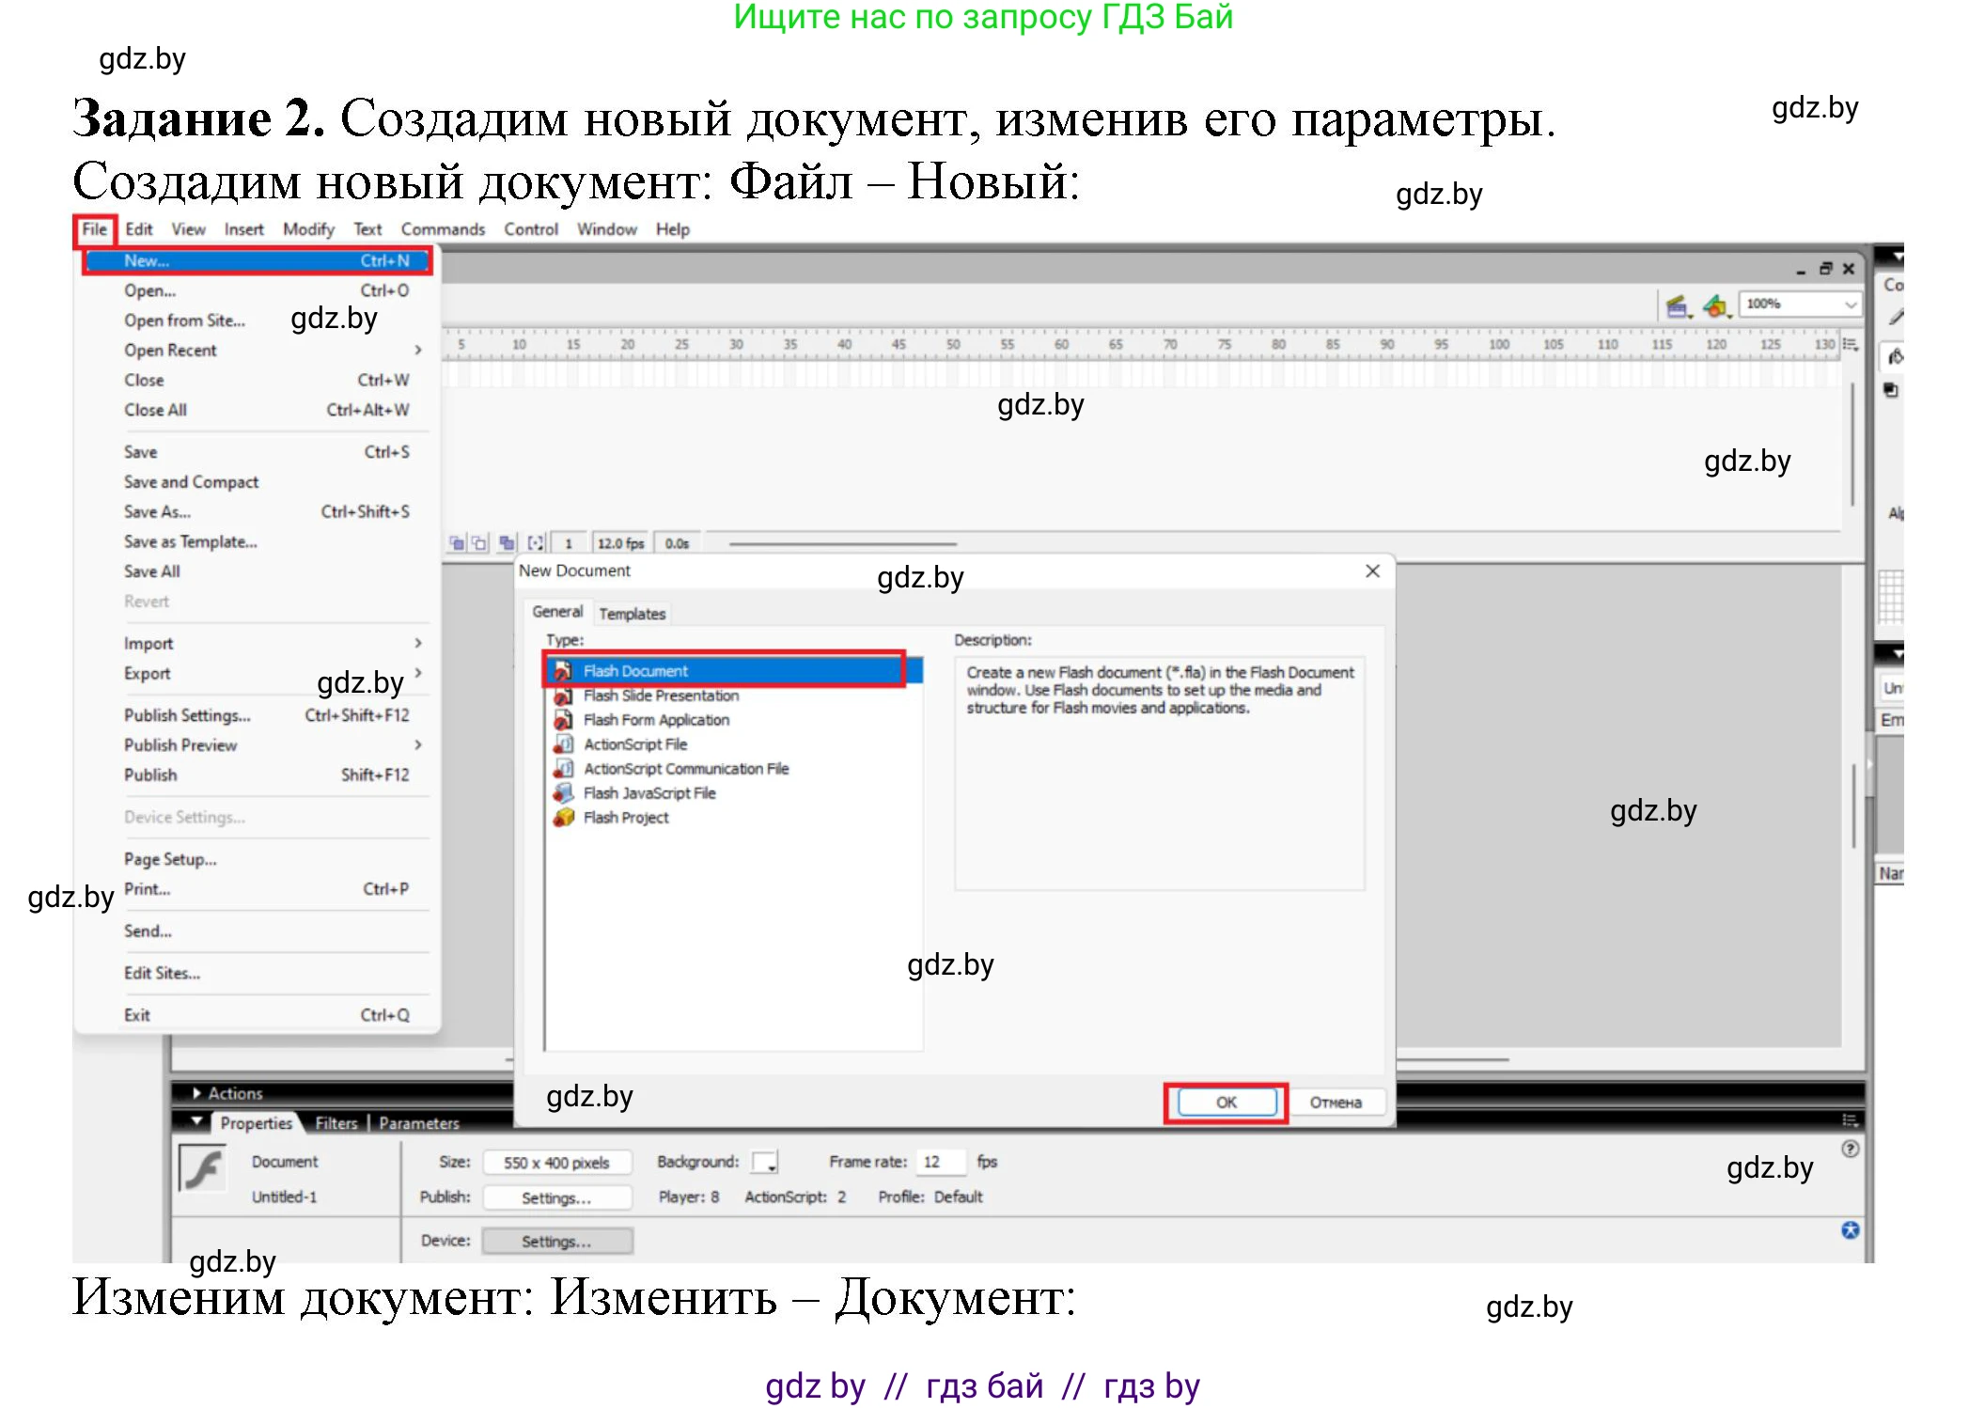Click Publish Settings button in Properties

click(556, 1197)
